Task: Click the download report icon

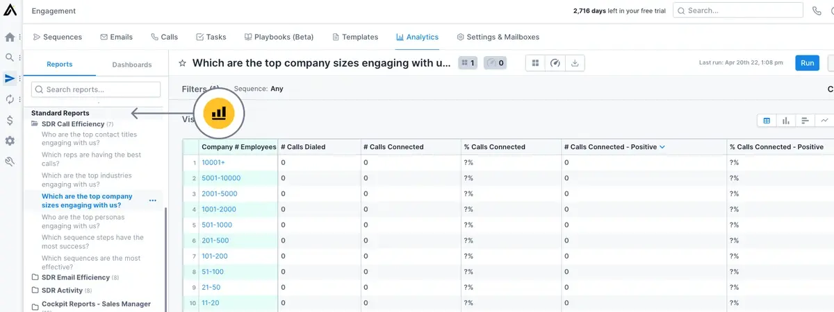Action: point(575,63)
